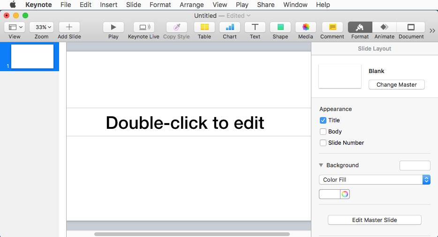Click the Double-click to edit title text

click(185, 123)
